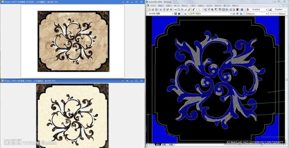Viewport: 289px width, 148px height.
Task: Click the 56.psd image viewer title bar
Action: pos(56,2)
